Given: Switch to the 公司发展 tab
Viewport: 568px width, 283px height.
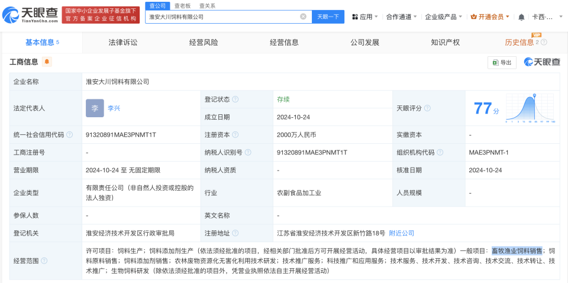Looking at the screenshot, I should coord(365,43).
